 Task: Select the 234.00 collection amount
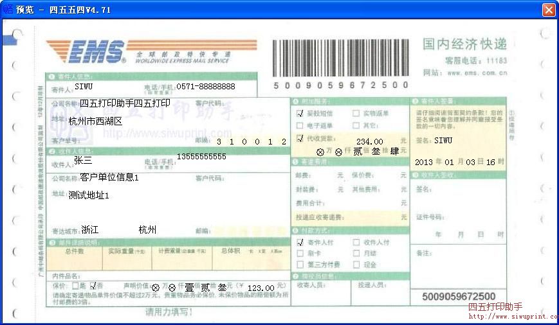[x=370, y=142]
